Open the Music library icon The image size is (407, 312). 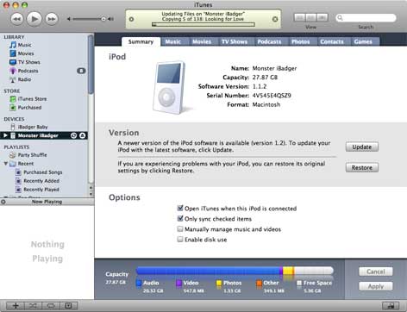pos(13,45)
